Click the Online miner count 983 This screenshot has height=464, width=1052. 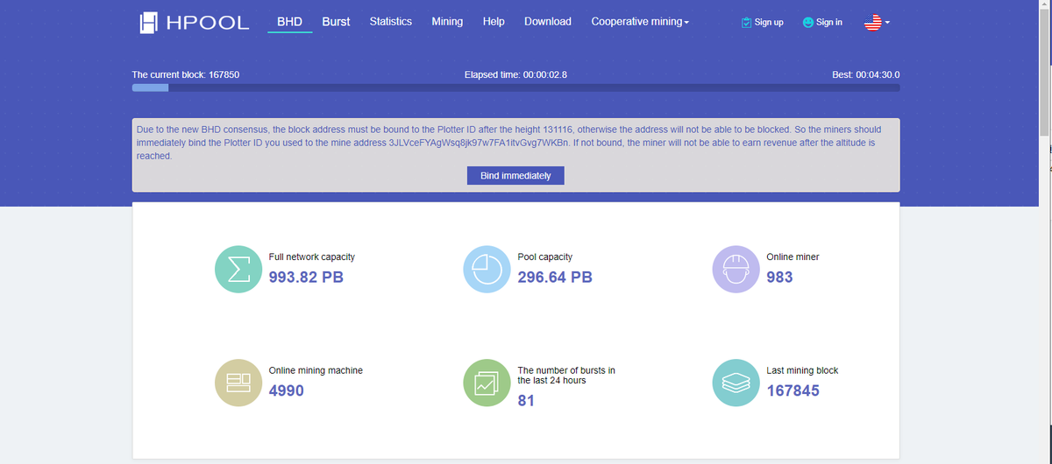pyautogui.click(x=779, y=278)
